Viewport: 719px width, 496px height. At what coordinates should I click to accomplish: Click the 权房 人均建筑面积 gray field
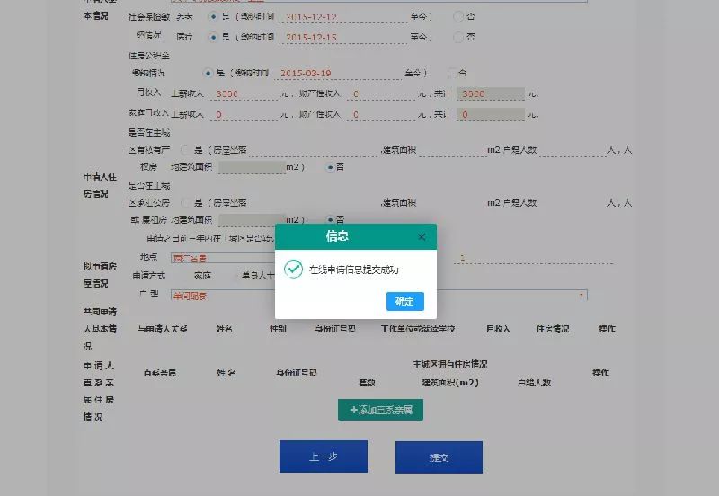click(x=252, y=167)
